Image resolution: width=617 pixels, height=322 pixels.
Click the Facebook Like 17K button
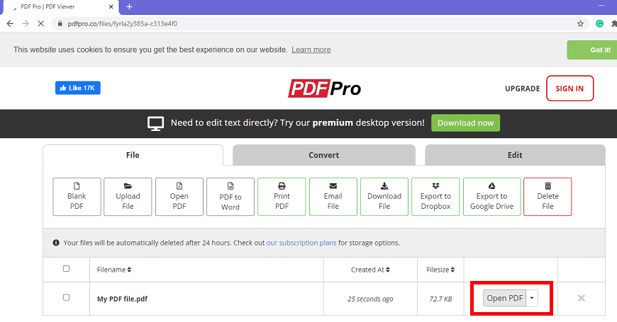tap(78, 88)
